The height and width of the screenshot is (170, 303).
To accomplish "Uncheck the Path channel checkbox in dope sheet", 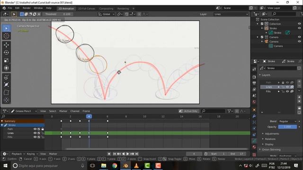I will (39, 129).
